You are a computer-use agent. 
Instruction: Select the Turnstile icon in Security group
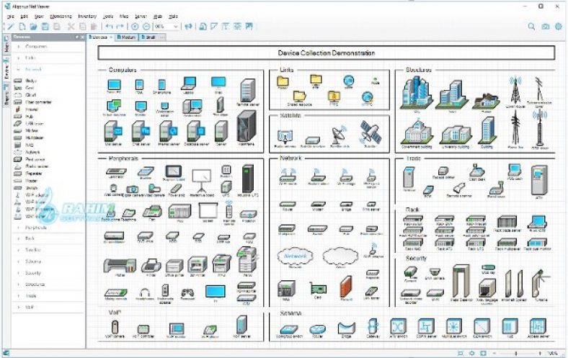coord(540,284)
